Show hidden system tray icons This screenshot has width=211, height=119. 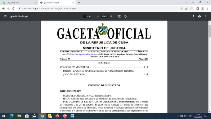(x=178, y=116)
